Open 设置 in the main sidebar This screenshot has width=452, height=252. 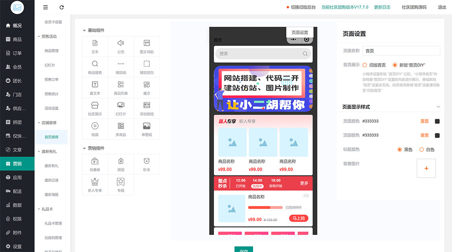click(17, 247)
